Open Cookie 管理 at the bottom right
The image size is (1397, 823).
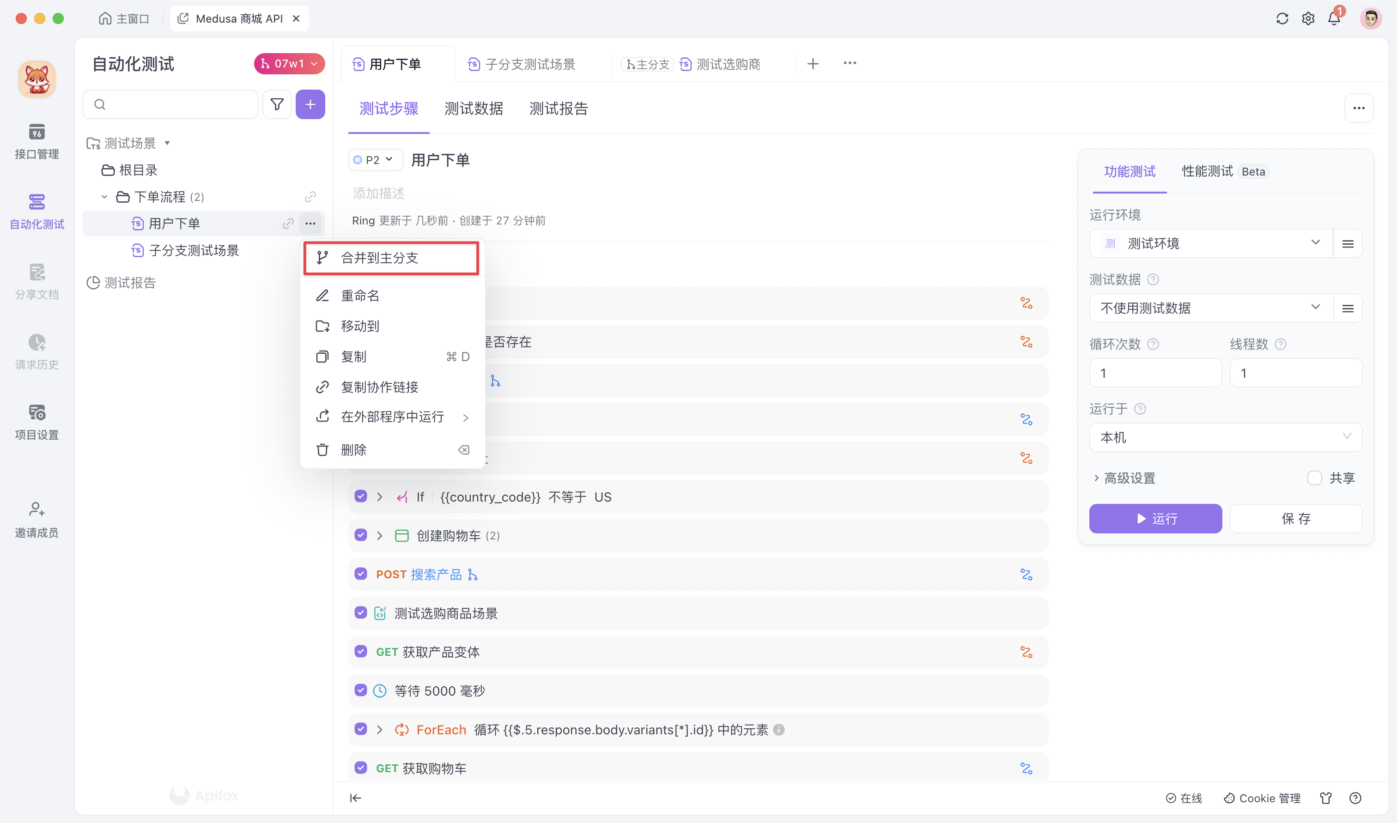pos(1262,798)
